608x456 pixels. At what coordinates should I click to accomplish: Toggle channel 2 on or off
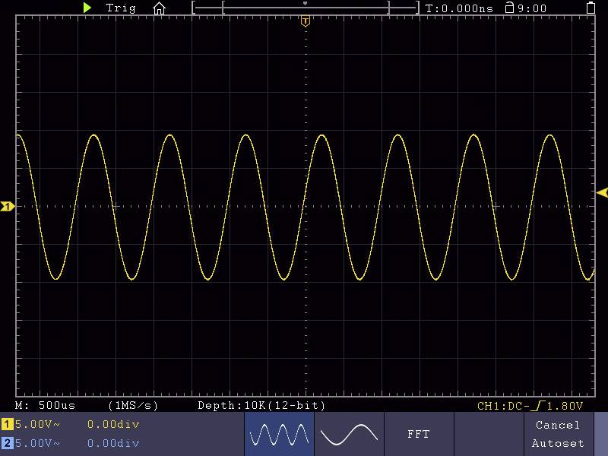(x=6, y=443)
